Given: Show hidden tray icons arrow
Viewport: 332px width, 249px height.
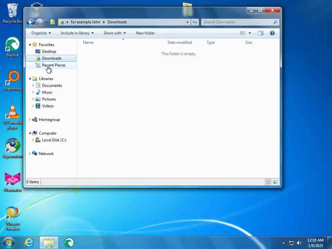Looking at the screenshot, I should pyautogui.click(x=283, y=243).
